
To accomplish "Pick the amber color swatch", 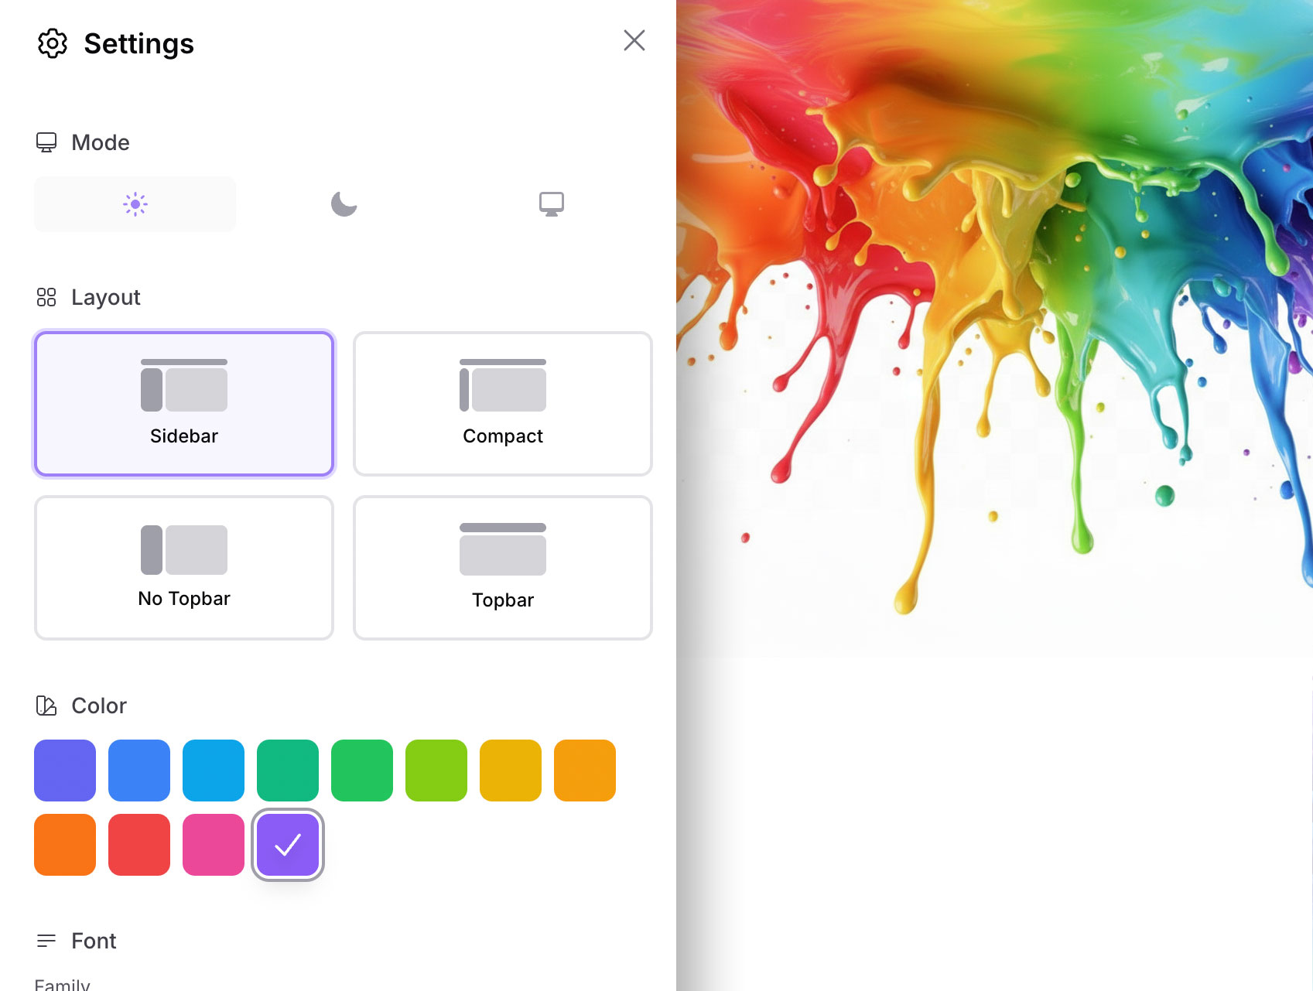I will pos(585,771).
